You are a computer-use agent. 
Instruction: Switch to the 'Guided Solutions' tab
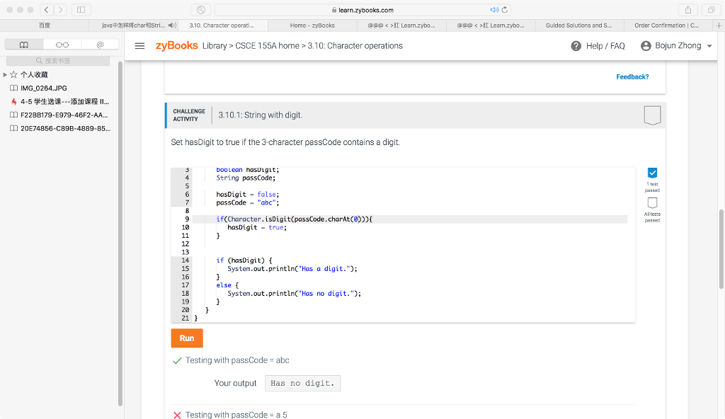[578, 25]
